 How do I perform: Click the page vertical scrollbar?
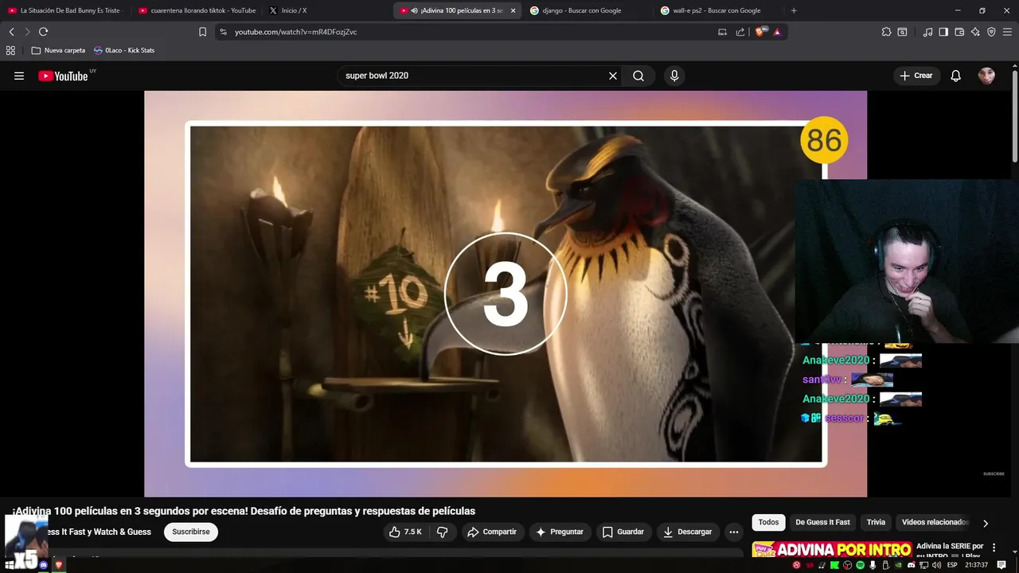pyautogui.click(x=1015, y=115)
